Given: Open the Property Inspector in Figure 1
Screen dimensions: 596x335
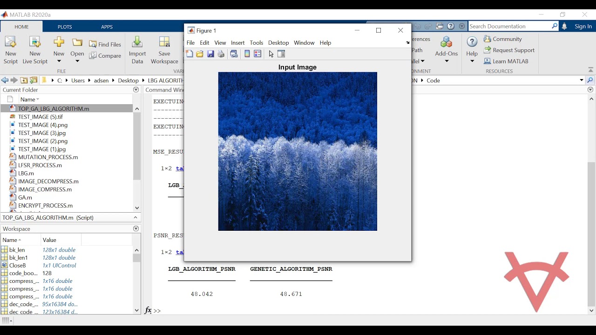Looking at the screenshot, I should tap(281, 54).
